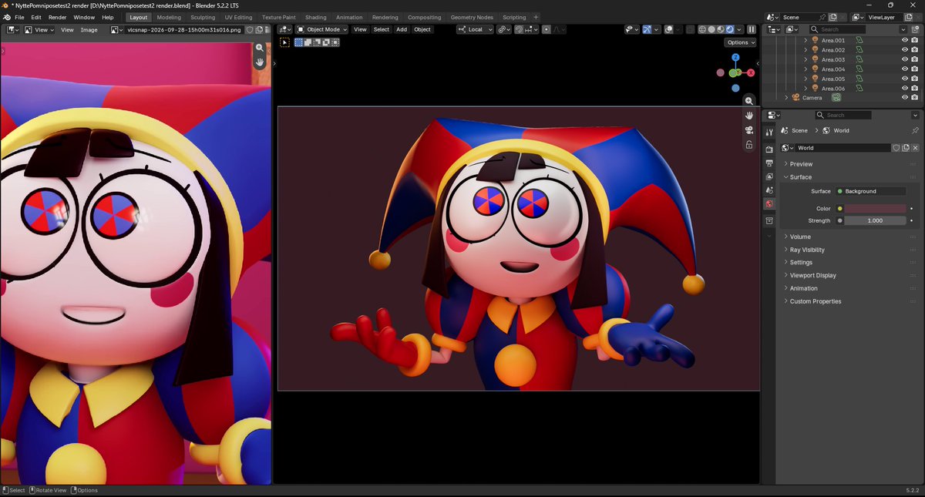Image resolution: width=925 pixels, height=497 pixels.
Task: Click the lock camera to view icon
Action: 748,145
